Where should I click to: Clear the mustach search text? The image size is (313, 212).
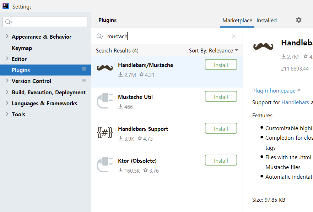pyautogui.click(x=234, y=36)
